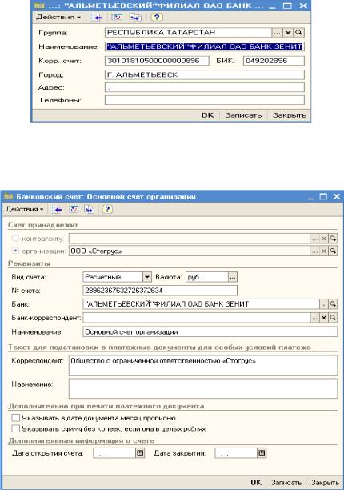
Task: Click go-to icon in Банковский счет toolbar
Action: [90, 210]
